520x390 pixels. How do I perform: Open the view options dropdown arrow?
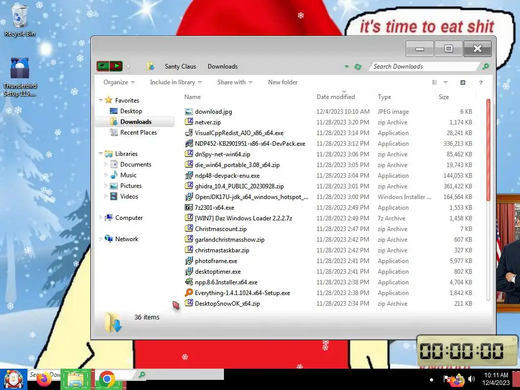tap(445, 83)
